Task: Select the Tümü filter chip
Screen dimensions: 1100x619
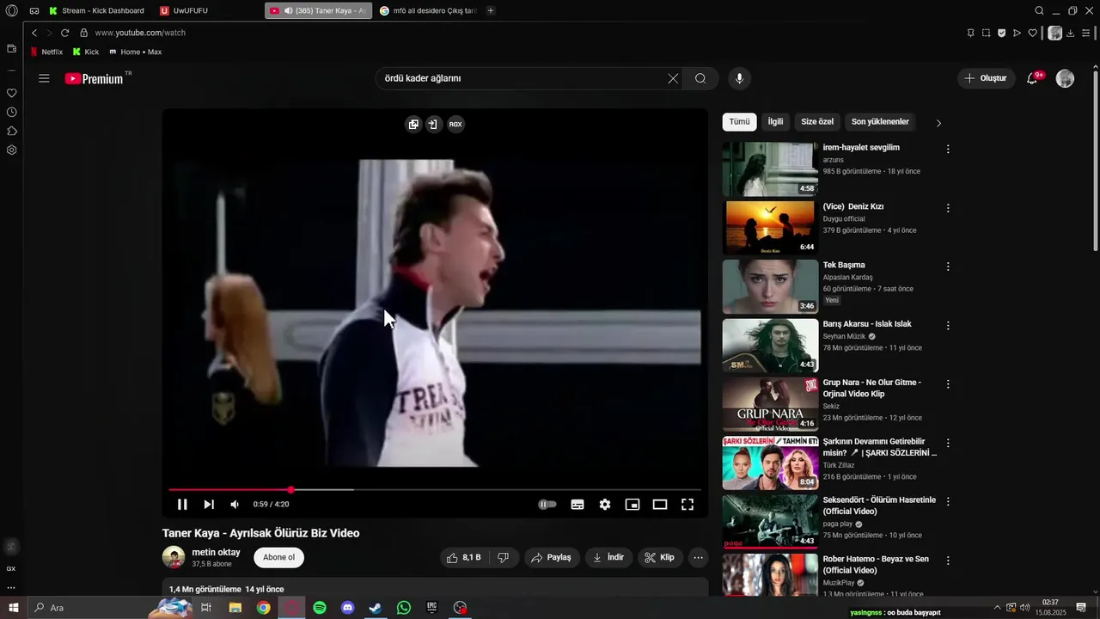Action: tap(739, 122)
